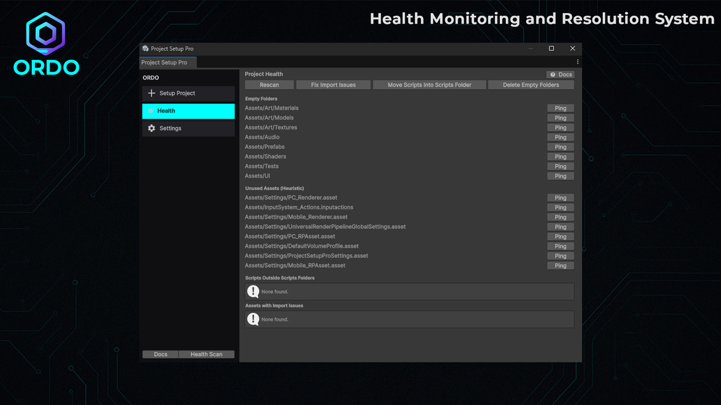
Task: Open Docs from the Project Health header
Action: click(560, 74)
